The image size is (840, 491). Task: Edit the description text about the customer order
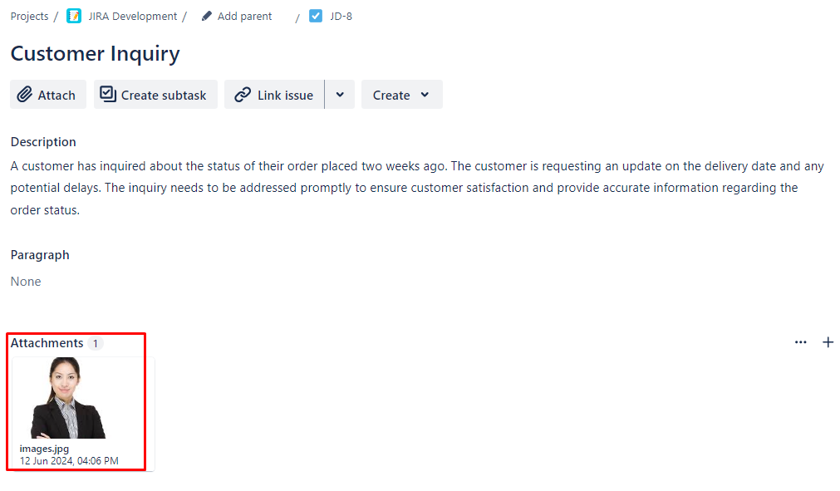tap(417, 188)
